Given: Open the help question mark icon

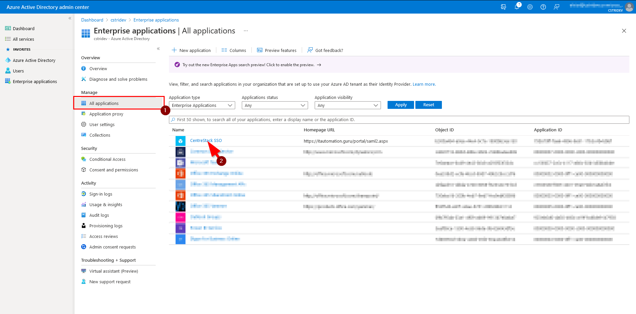Looking at the screenshot, I should point(543,7).
